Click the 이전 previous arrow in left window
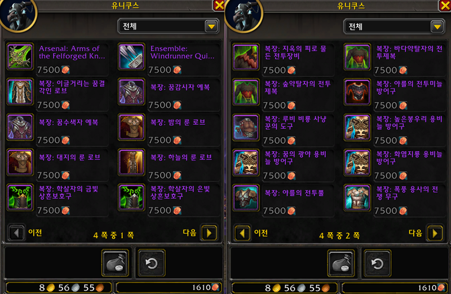This screenshot has height=294, width=451. pyautogui.click(x=16, y=232)
